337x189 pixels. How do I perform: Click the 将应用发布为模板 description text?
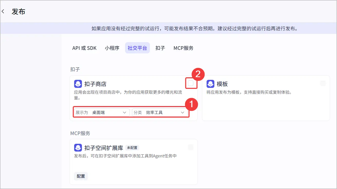tap(249, 92)
